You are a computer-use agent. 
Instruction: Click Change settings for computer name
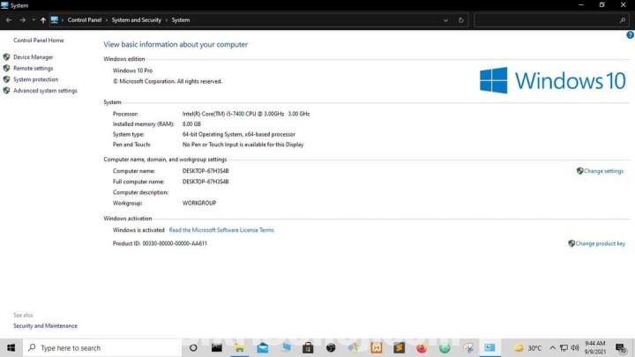603,171
